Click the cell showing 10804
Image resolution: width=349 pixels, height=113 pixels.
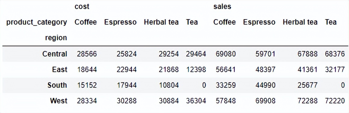169,85
